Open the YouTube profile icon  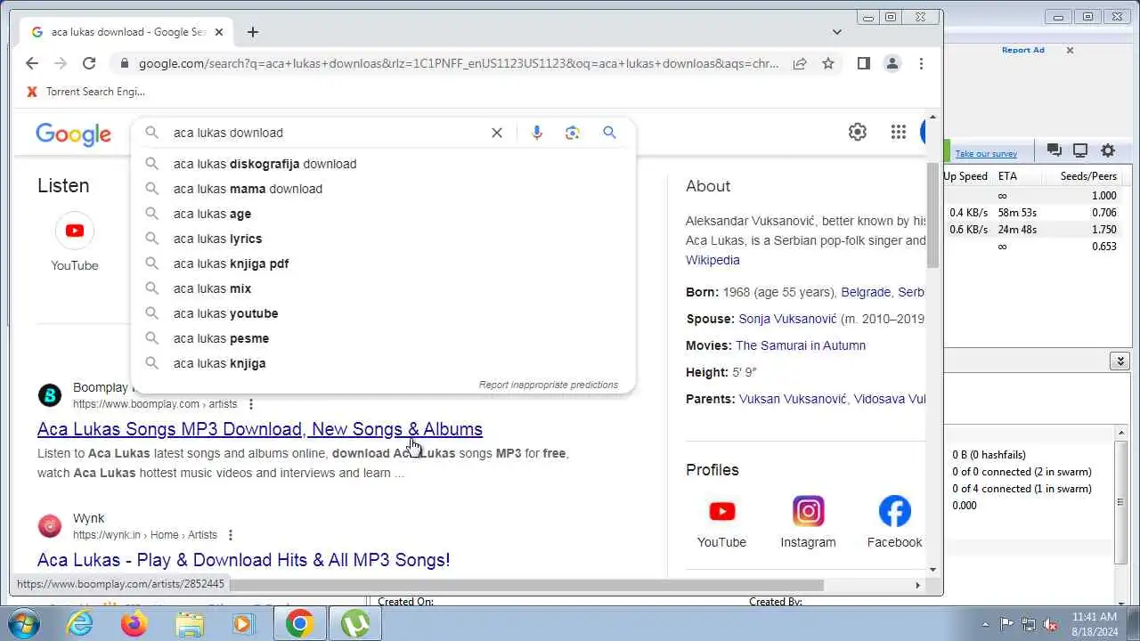pos(721,511)
